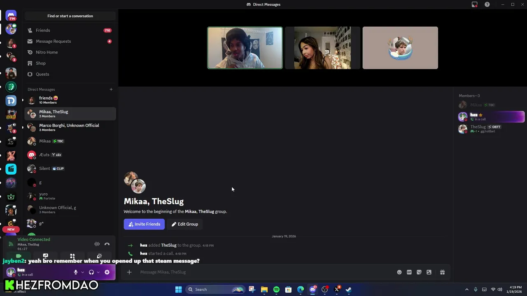The width and height of the screenshot is (527, 296).
Task: Select TheSlug avatar tile in call
Action: pyautogui.click(x=400, y=48)
